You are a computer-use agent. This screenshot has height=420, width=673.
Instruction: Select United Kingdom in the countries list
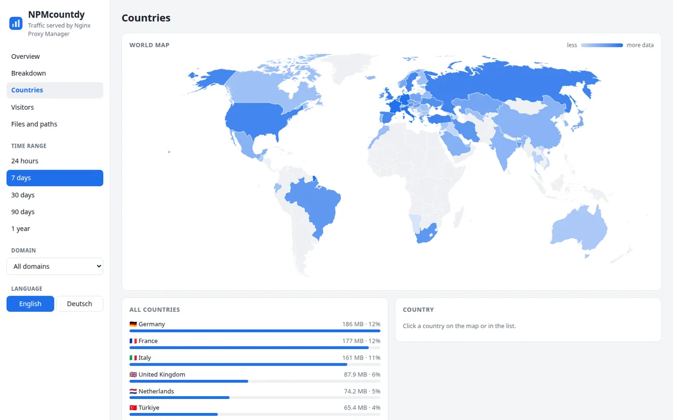(x=255, y=377)
